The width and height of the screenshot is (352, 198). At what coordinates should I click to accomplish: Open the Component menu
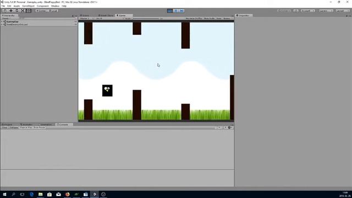point(43,6)
